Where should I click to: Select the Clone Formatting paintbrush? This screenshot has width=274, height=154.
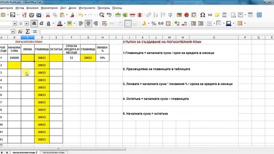point(72,15)
